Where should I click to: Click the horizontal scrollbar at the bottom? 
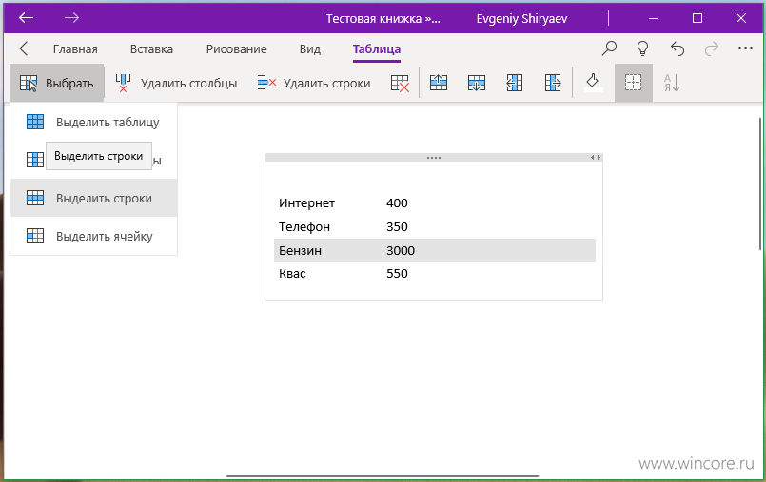point(382,476)
